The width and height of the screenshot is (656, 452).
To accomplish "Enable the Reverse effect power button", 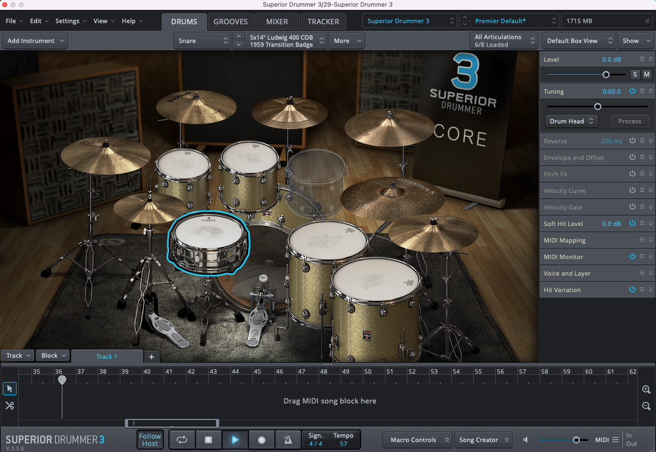I will tap(632, 141).
